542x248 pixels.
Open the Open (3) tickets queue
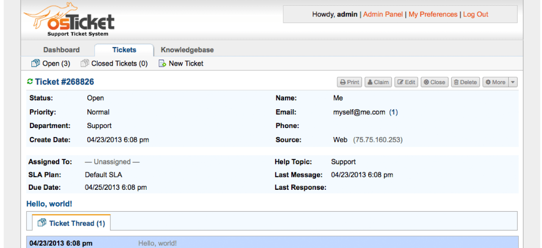[51, 64]
